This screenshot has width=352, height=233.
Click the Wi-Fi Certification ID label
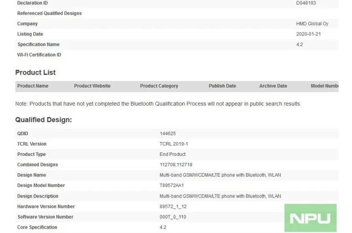[x=39, y=55]
